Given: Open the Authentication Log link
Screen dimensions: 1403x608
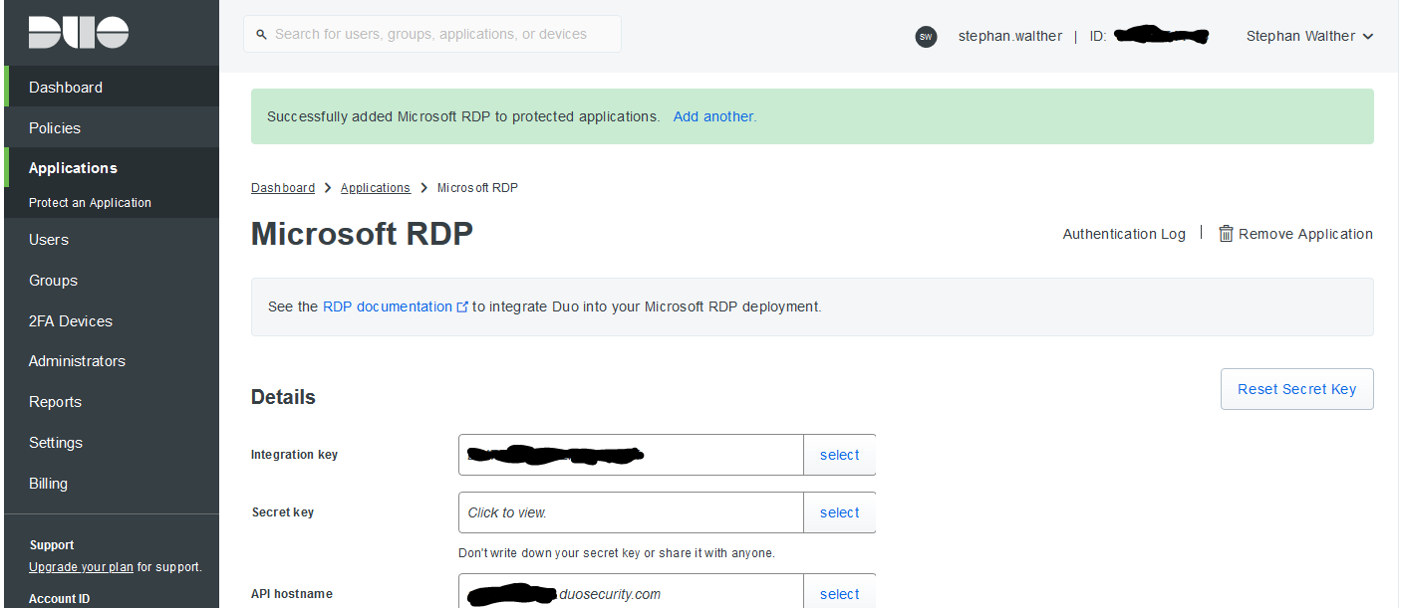Looking at the screenshot, I should click(x=1124, y=234).
